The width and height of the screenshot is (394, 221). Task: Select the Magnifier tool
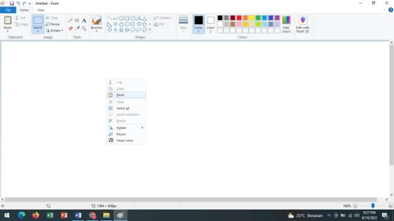84,28
